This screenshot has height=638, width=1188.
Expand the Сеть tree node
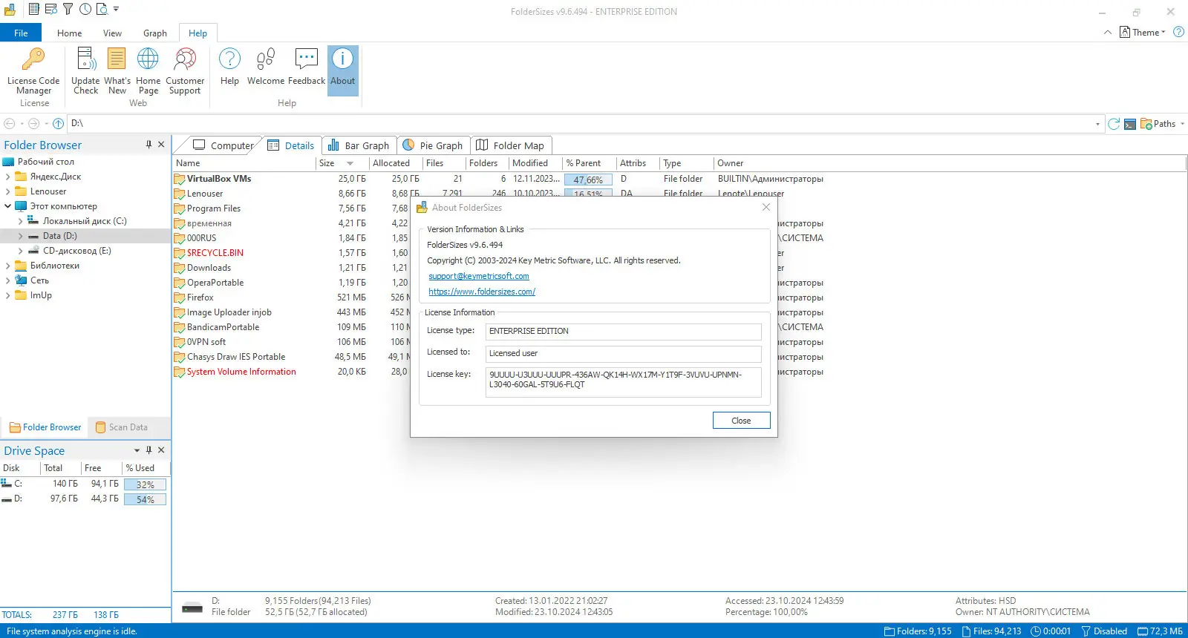tap(7, 280)
